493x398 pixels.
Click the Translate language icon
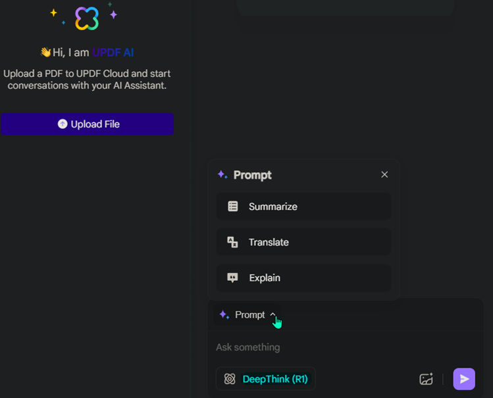coord(232,242)
